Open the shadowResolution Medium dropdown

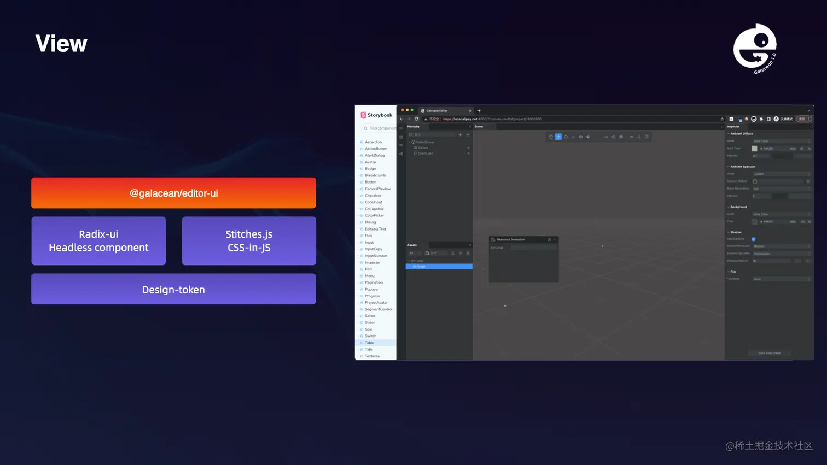[782, 246]
